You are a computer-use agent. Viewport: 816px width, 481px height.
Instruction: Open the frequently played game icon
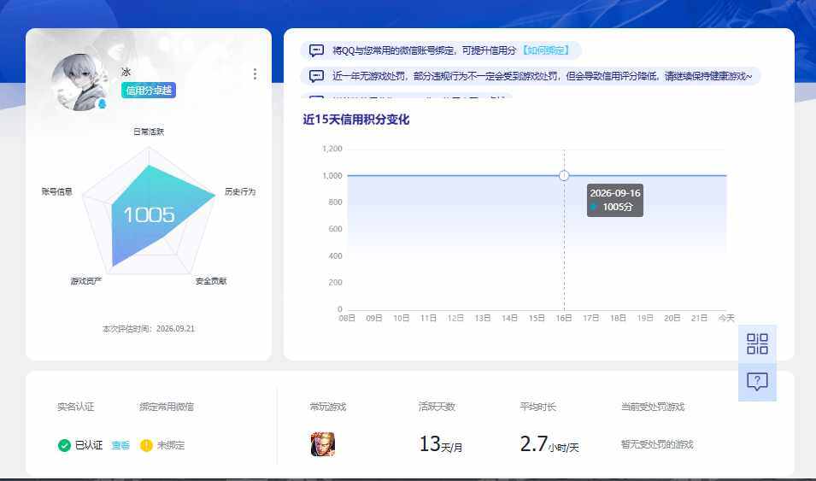tap(323, 444)
